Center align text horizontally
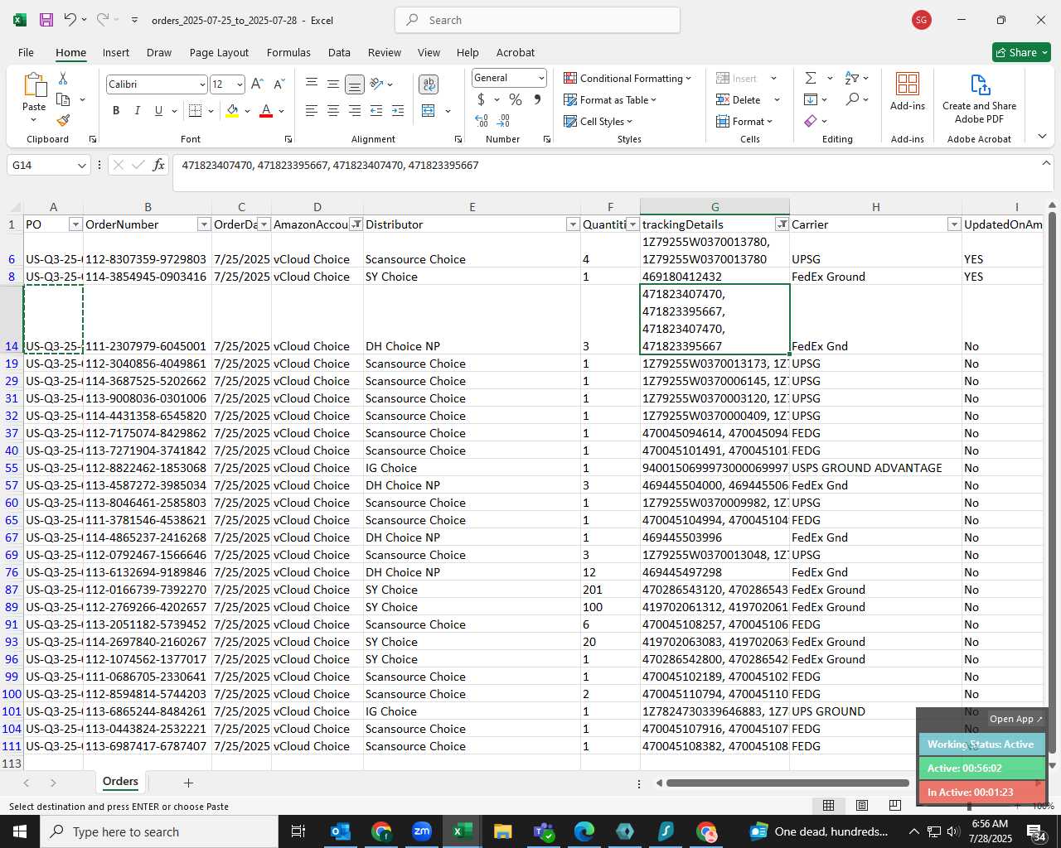The width and height of the screenshot is (1061, 848). click(333, 111)
